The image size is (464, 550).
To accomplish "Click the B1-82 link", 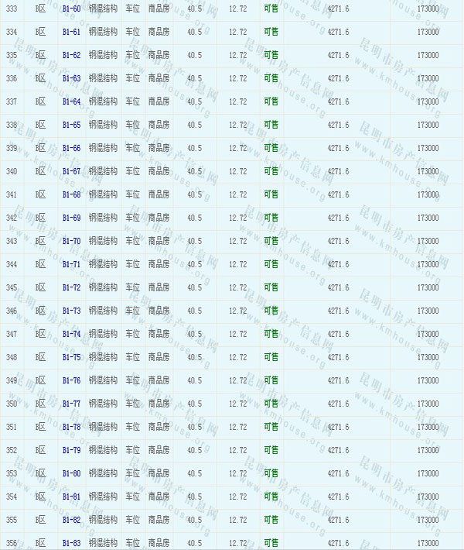I will [71, 521].
